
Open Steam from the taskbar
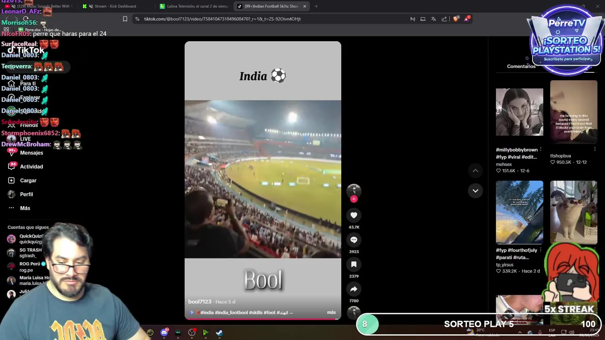[x=219, y=332]
